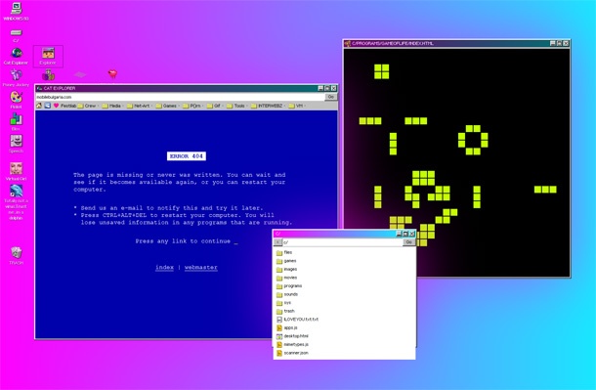Open the sounds folder

pos(287,294)
